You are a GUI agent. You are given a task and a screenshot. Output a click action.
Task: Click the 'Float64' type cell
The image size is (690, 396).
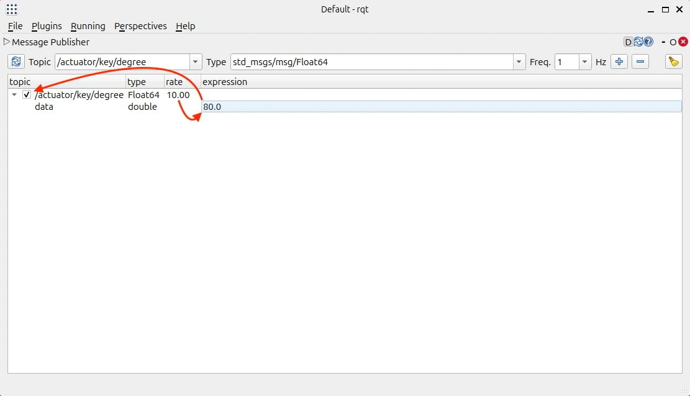[x=143, y=94]
